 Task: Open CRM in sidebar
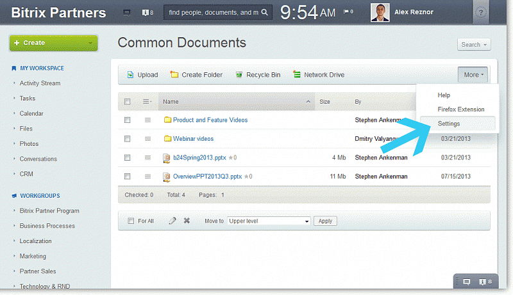(26, 174)
